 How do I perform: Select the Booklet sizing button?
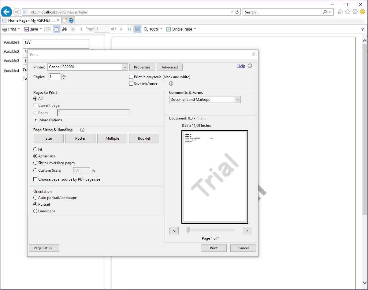coord(144,138)
